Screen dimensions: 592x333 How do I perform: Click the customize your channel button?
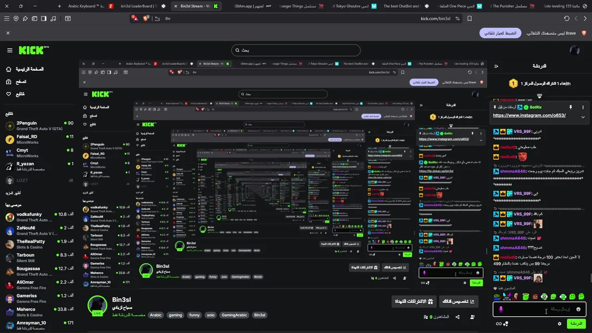(x=458, y=302)
